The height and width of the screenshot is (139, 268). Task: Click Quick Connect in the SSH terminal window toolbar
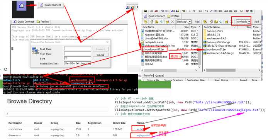click(24, 22)
